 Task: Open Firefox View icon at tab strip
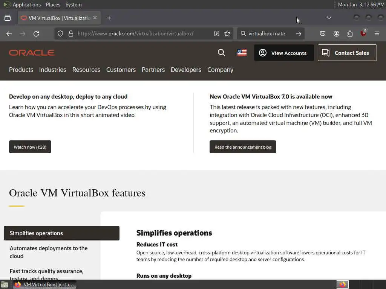pyautogui.click(x=8, y=18)
